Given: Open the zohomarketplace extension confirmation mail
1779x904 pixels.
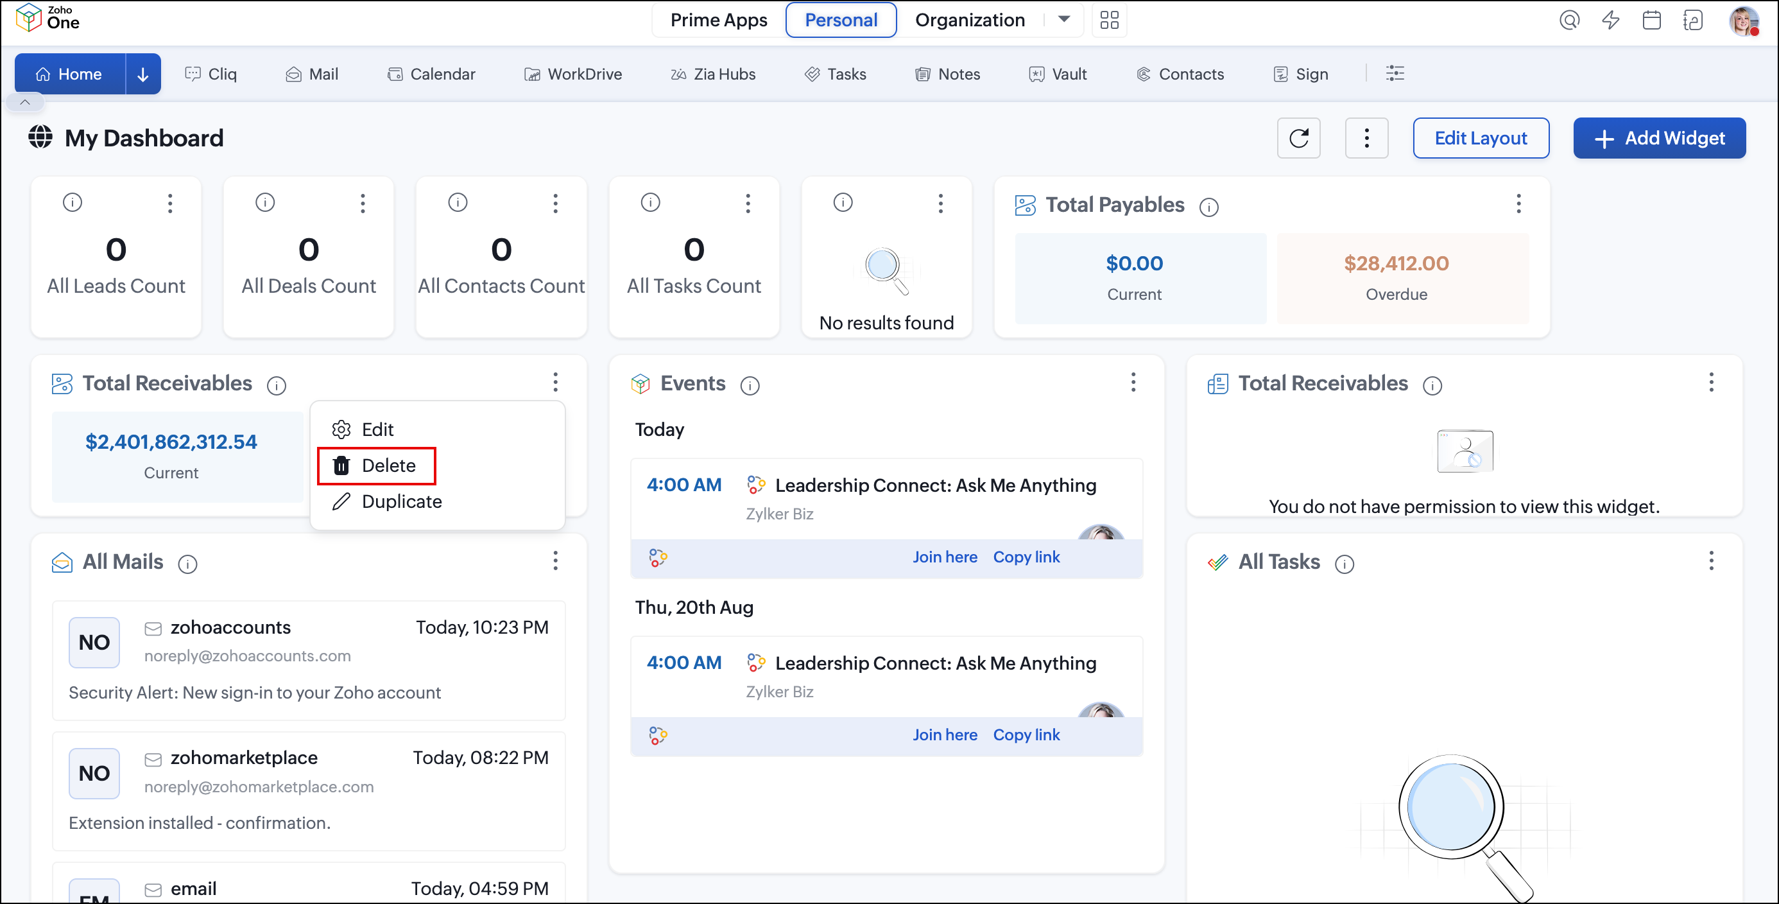Looking at the screenshot, I should click(x=309, y=790).
